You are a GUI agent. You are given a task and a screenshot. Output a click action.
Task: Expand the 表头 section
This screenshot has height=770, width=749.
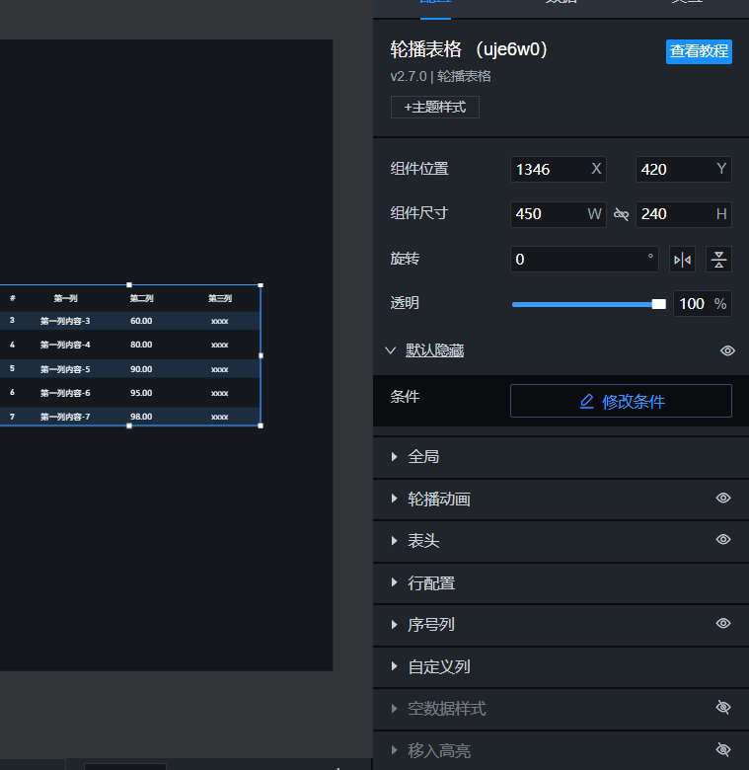click(x=394, y=541)
